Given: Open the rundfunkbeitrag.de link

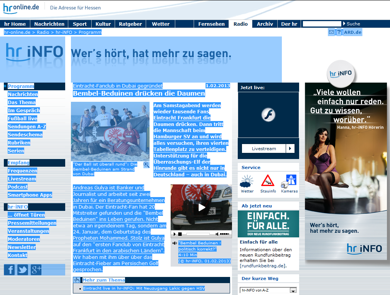Looking at the screenshot, I should tap(263, 266).
